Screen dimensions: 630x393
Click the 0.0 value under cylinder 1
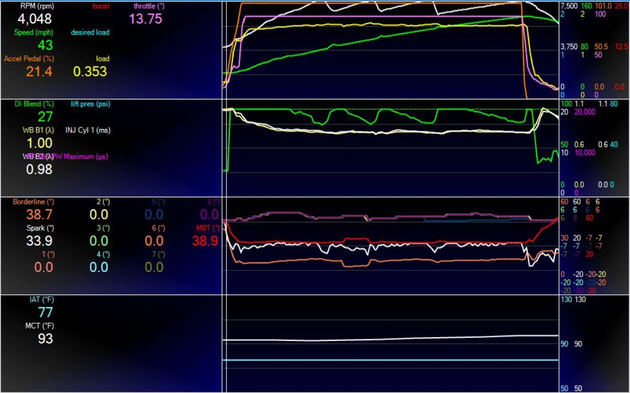44,267
